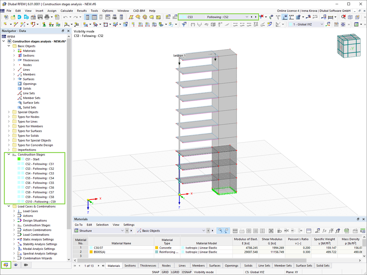Viewport: 367px width, 275px height.
Task: Open the CS3 construction stage dropdown
Action: pos(247,17)
